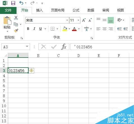Open the 公式 tab
Viewport: 134px width, 124px height.
click(76, 10)
